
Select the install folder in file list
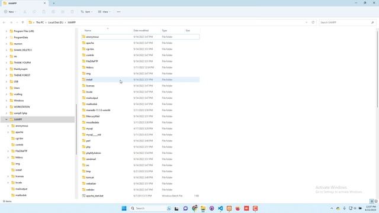point(140,79)
